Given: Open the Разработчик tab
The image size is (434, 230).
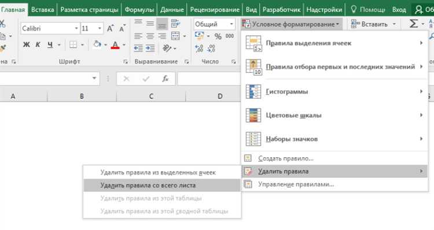Looking at the screenshot, I should point(281,10).
